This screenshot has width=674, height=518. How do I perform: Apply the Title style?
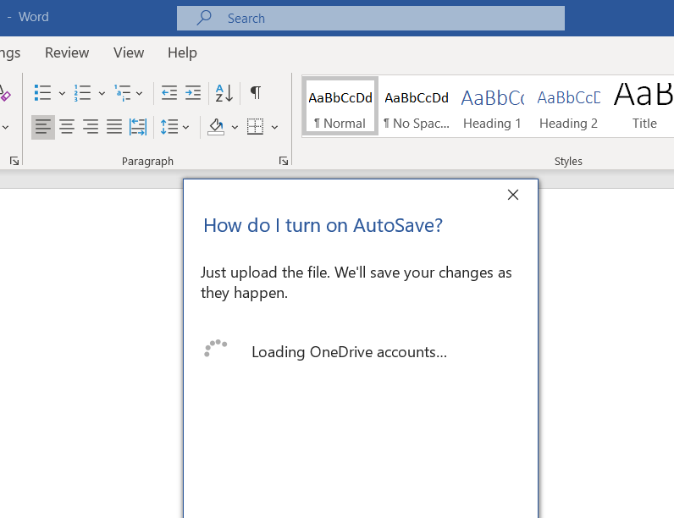click(x=644, y=107)
